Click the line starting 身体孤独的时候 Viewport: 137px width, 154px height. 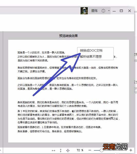(68, 102)
